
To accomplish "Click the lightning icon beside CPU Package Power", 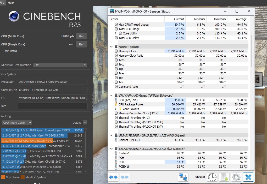I will 116,104.
